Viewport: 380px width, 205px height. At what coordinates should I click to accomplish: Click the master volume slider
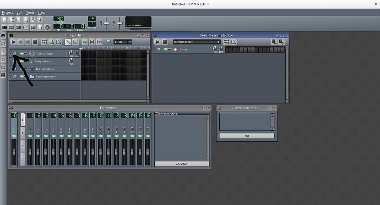pyautogui.click(x=106, y=23)
